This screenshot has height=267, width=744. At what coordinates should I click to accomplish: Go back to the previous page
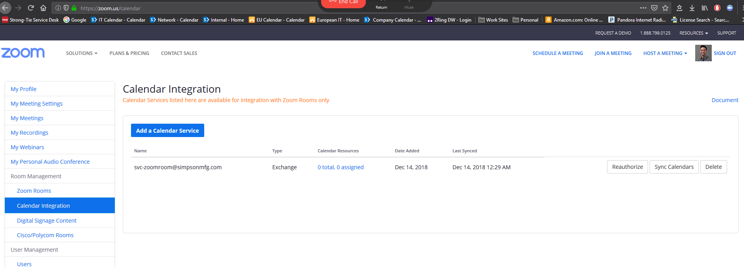[5, 8]
